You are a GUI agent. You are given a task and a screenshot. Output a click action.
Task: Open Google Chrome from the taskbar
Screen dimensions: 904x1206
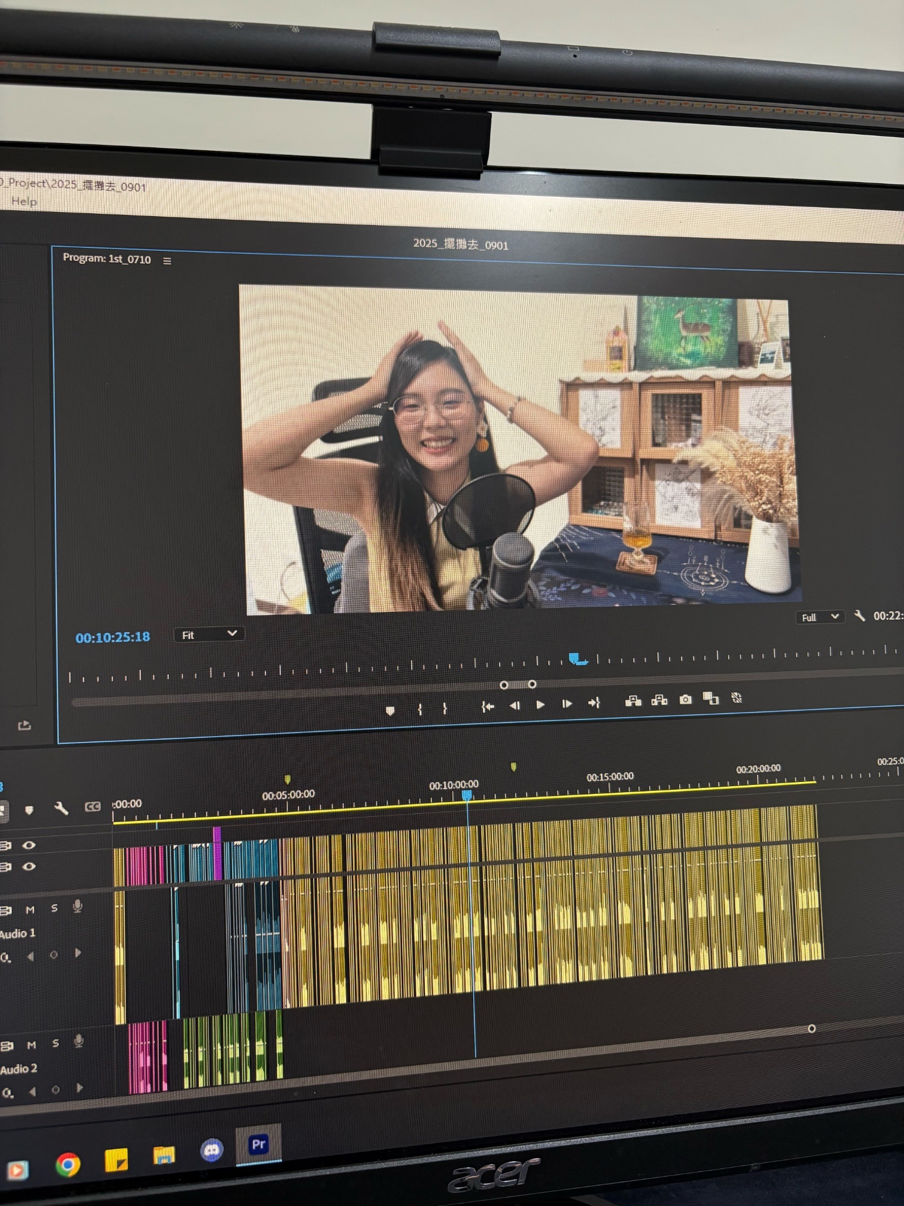pos(68,1164)
